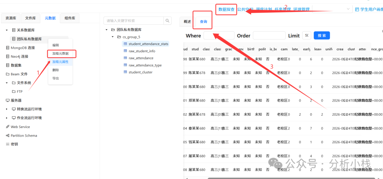Viewport: 383px width, 179px height.
Task: Click the 钱某某 name cell
Action: click(194, 142)
